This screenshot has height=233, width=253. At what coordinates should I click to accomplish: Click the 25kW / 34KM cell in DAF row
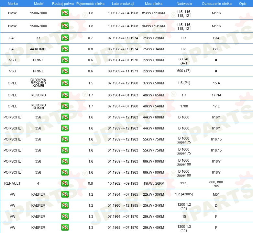pos(153,49)
